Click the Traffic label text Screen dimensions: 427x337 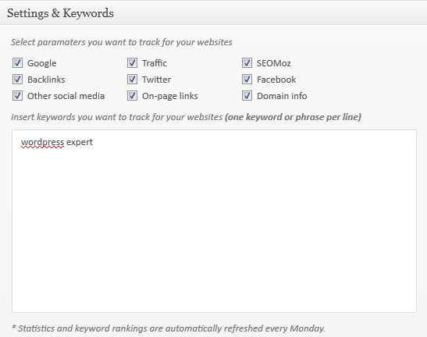[155, 63]
